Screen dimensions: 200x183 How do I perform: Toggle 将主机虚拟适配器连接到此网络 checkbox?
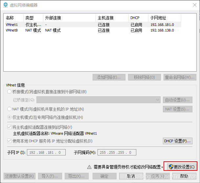[9, 127]
